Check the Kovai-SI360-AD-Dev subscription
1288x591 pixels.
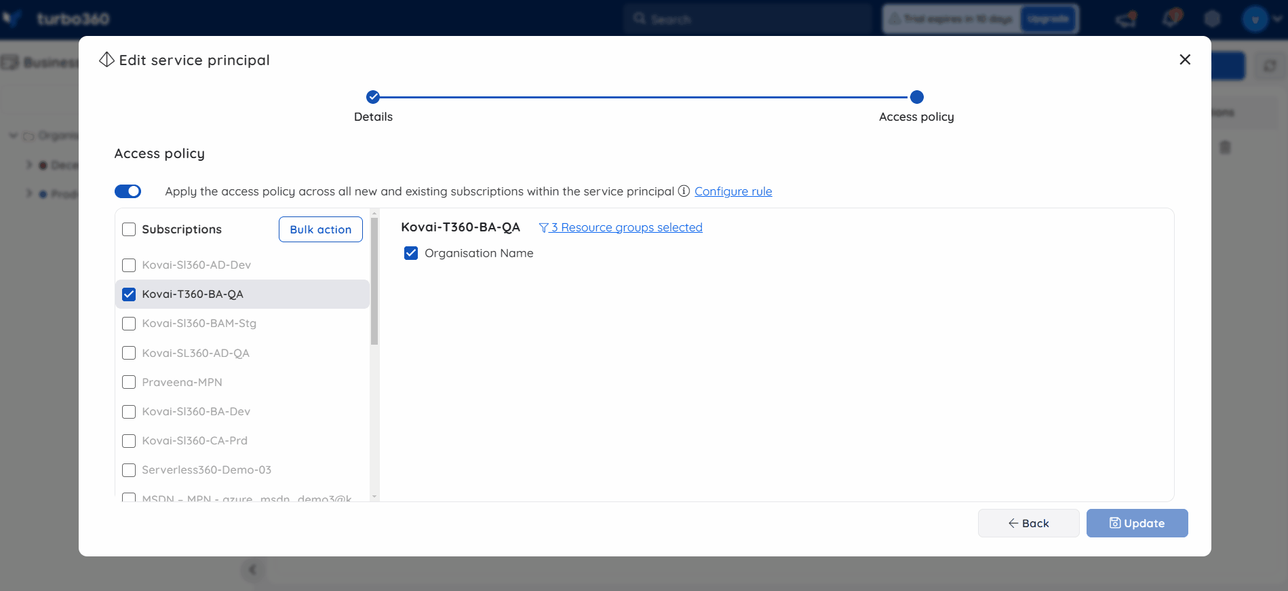[x=129, y=265]
